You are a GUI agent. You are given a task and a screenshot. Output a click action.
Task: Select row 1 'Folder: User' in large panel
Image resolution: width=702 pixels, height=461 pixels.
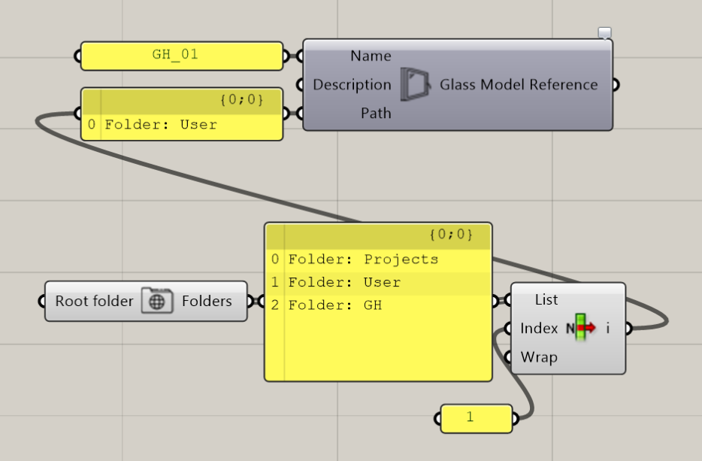(379, 283)
